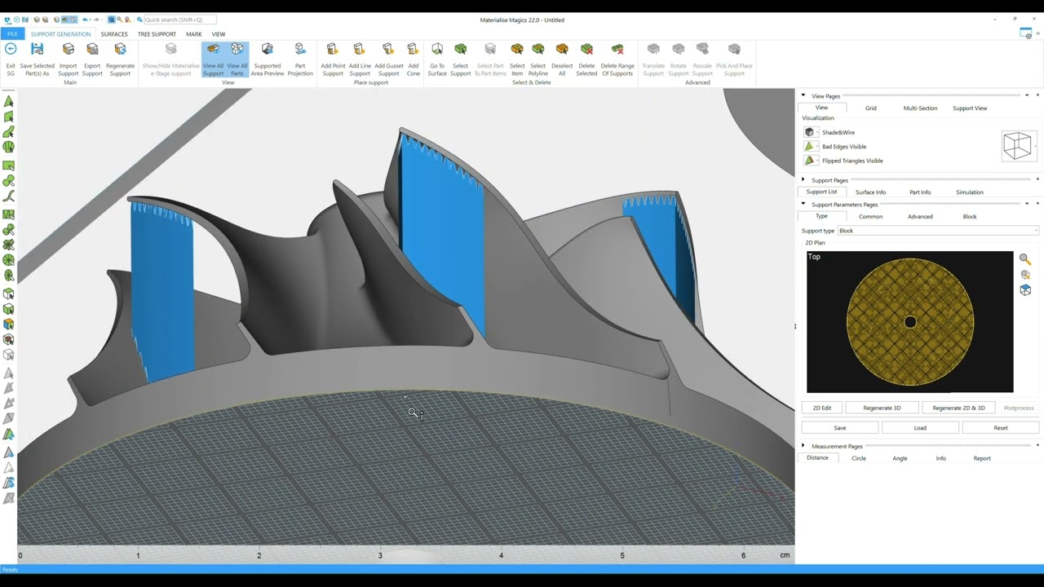Switch to the TREE SUPPORT ribbon tab
Image resolution: width=1044 pixels, height=587 pixels.
click(x=157, y=34)
